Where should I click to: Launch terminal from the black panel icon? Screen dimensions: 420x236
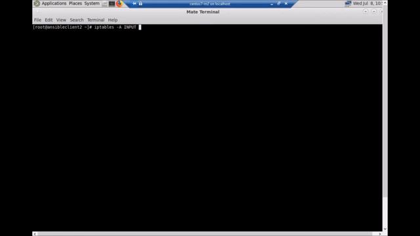tap(112, 4)
